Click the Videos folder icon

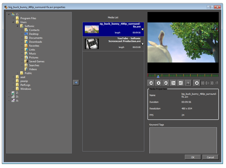click(x=26, y=69)
